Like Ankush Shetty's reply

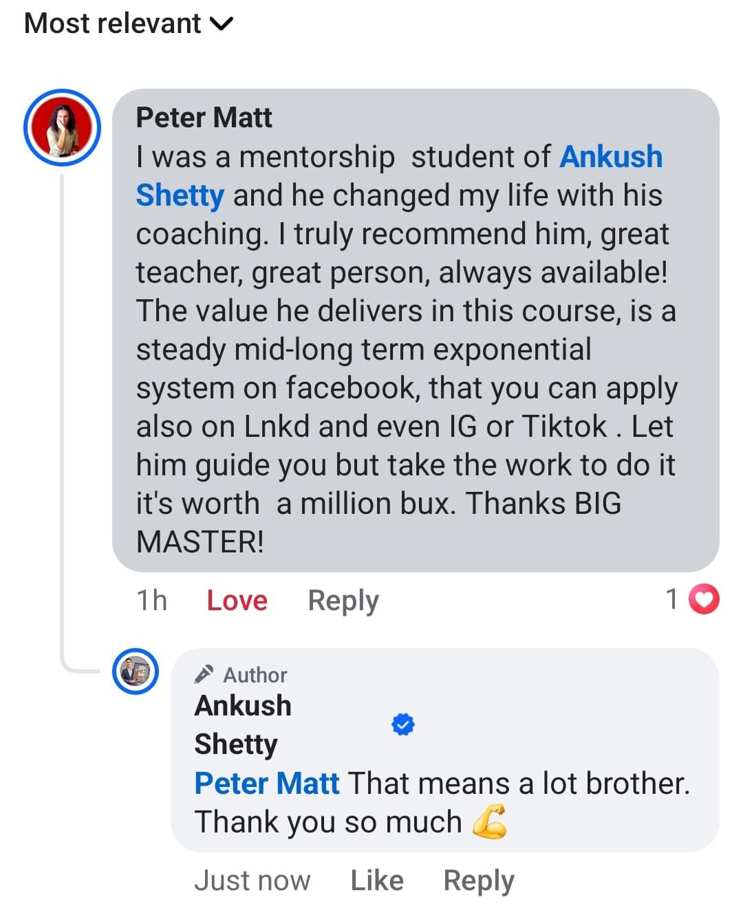[377, 881]
